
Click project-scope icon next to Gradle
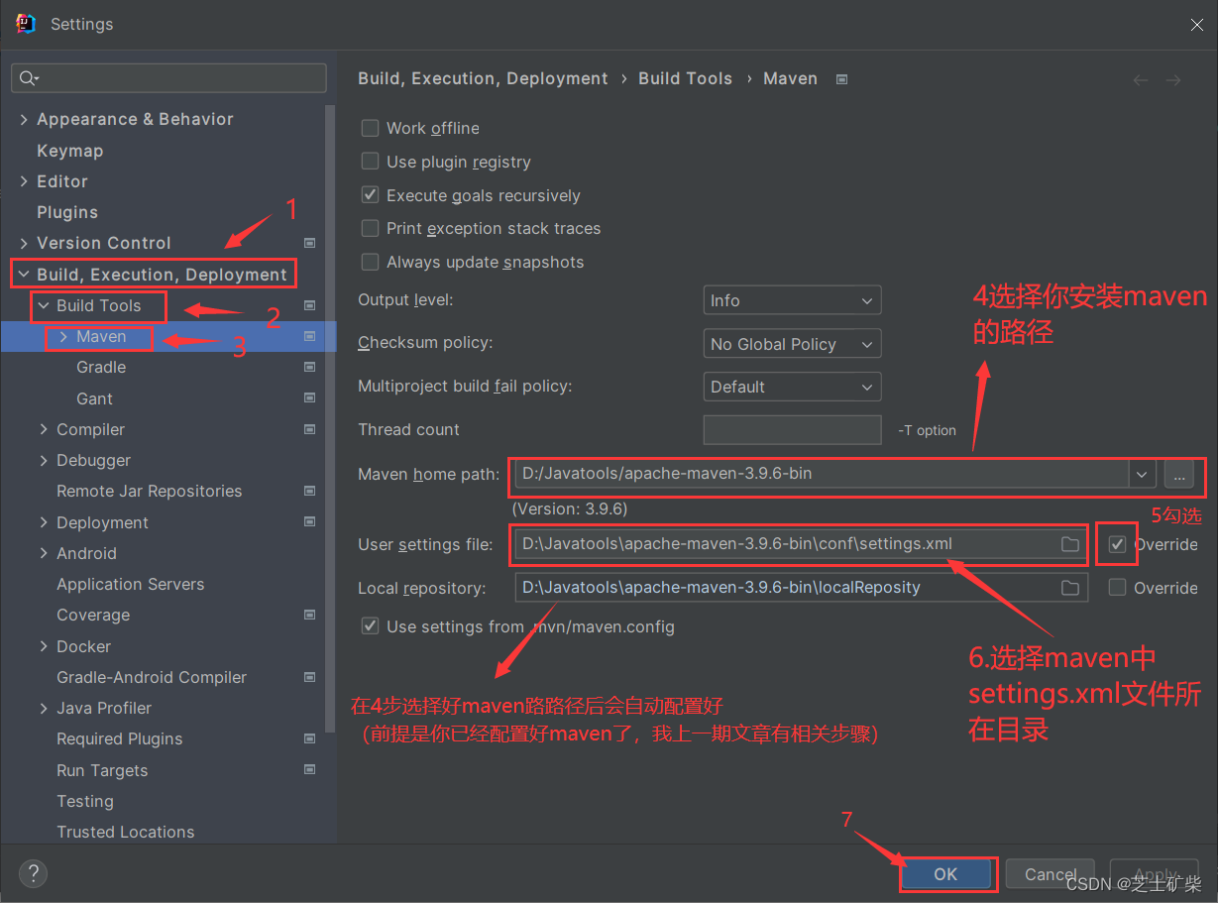point(310,367)
